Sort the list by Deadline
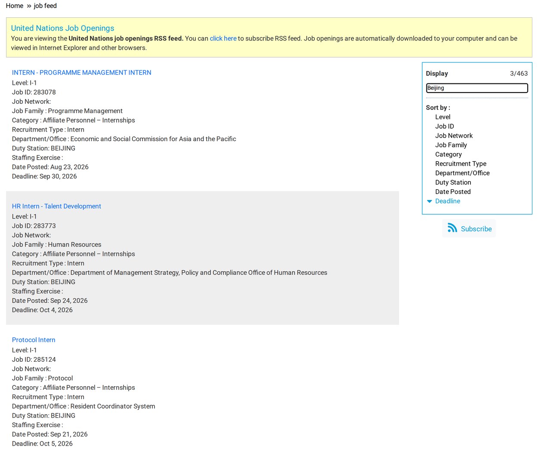Screen dimensions: 538x465 tap(448, 201)
